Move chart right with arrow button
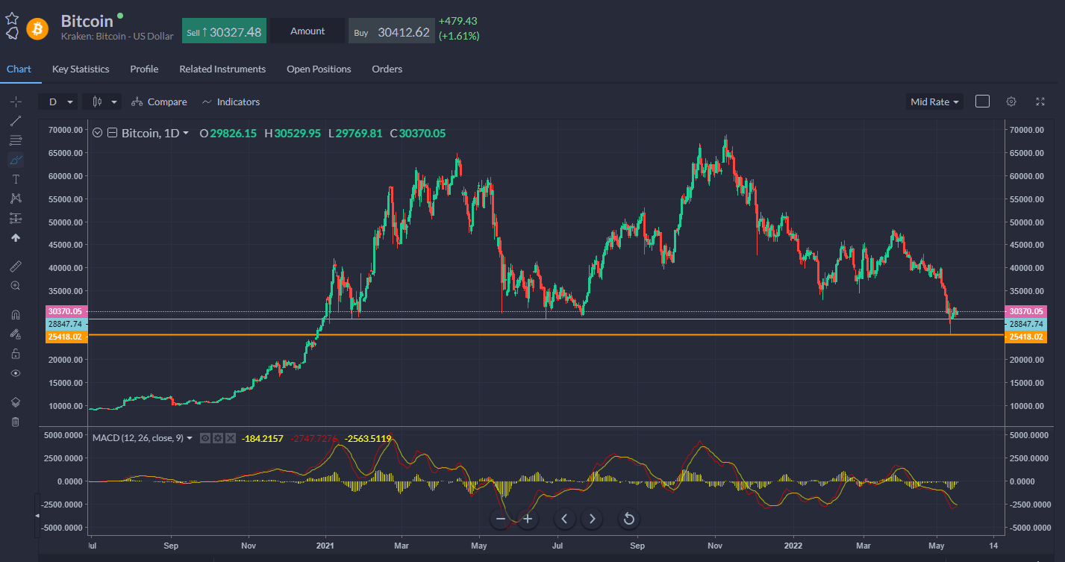1065x562 pixels. [592, 519]
